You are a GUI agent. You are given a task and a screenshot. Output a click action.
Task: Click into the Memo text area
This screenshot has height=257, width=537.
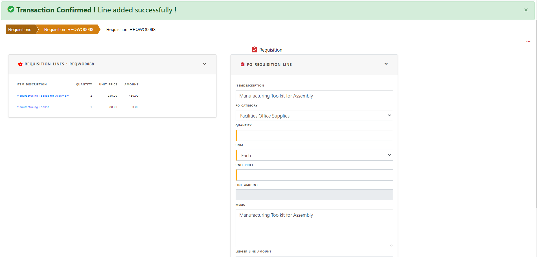[314, 228]
